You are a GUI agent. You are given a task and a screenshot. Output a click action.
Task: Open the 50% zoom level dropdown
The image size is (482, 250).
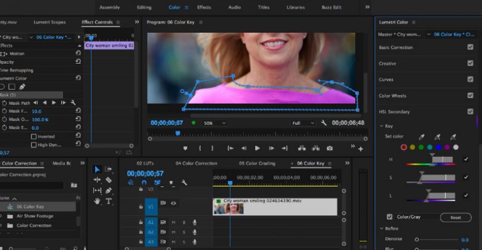coord(214,123)
